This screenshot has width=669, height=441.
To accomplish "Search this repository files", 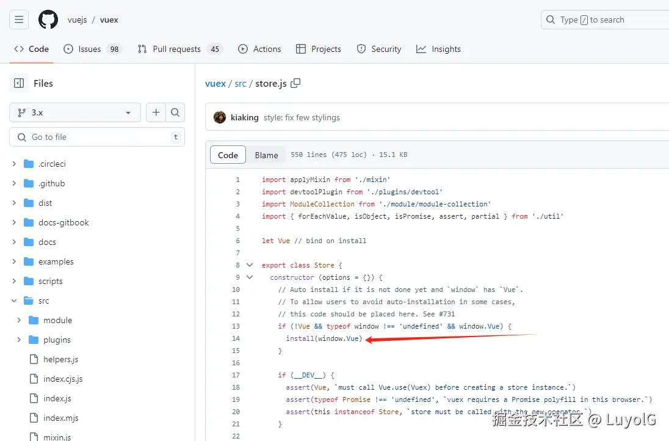I will 175,112.
